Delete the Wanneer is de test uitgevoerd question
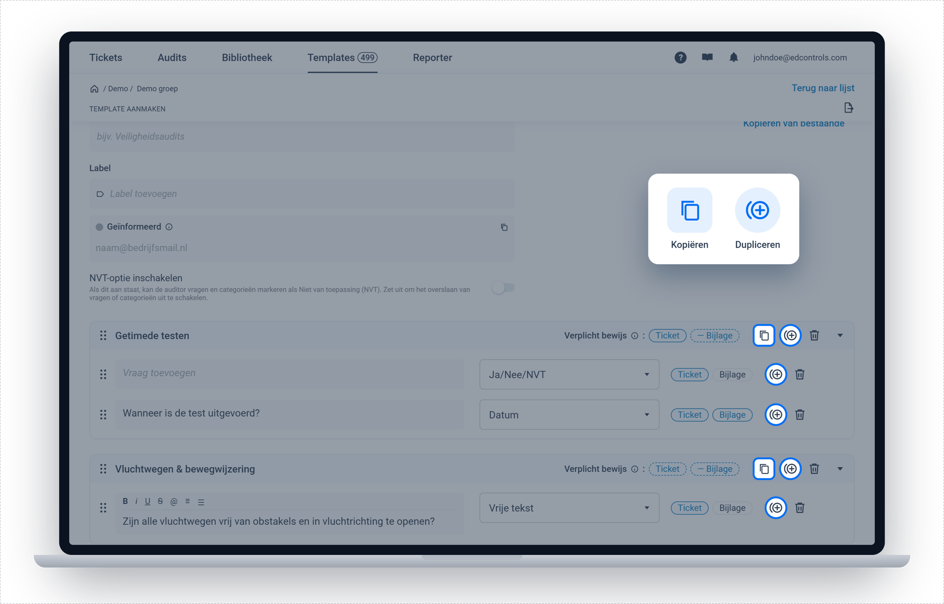 point(800,415)
